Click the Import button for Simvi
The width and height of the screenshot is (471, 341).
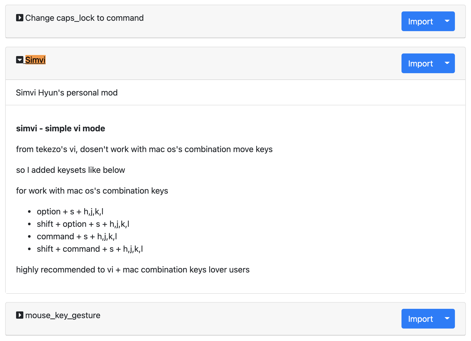[x=420, y=63]
